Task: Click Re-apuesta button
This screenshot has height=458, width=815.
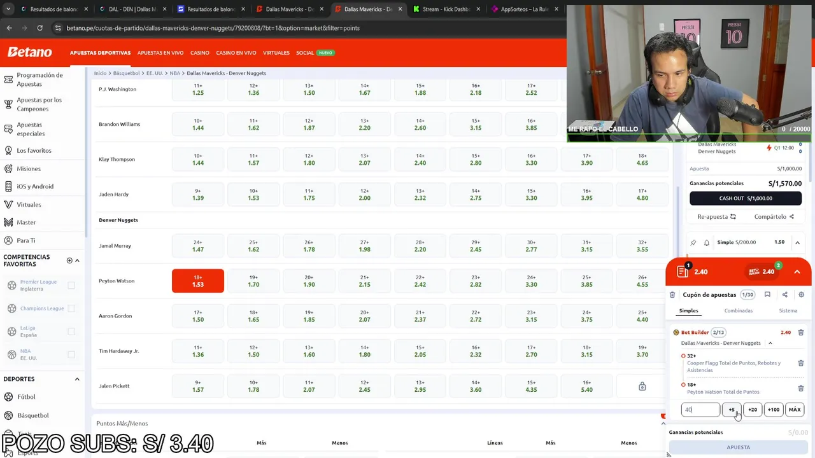Action: click(716, 217)
